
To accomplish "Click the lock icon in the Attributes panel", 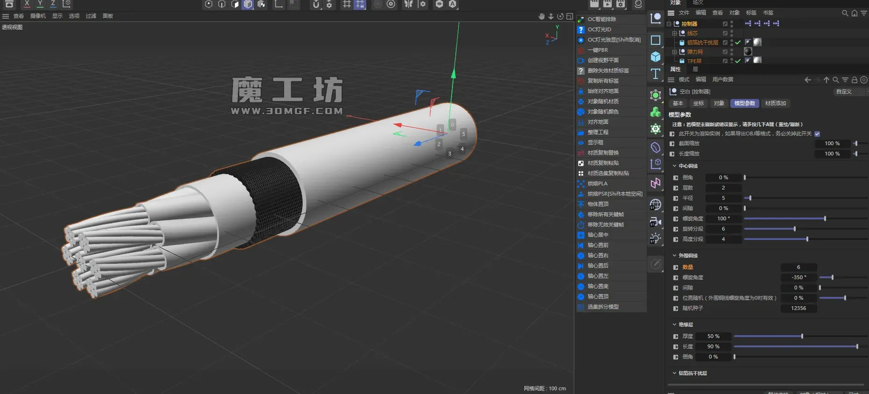I will [x=855, y=80].
